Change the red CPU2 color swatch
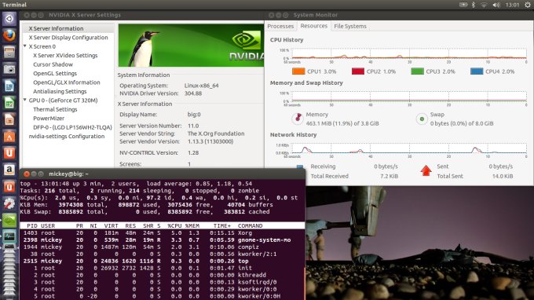The height and width of the screenshot is (300, 534). (357, 71)
